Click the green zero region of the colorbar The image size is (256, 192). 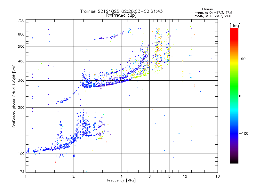[x=234, y=96]
